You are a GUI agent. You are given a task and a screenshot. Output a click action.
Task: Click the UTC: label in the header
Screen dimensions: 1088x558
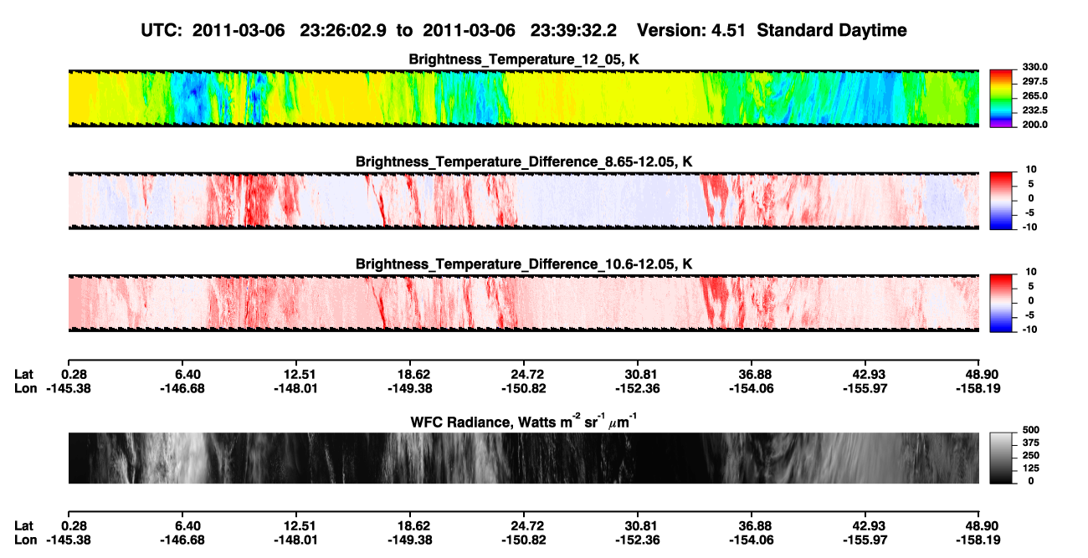162,30
